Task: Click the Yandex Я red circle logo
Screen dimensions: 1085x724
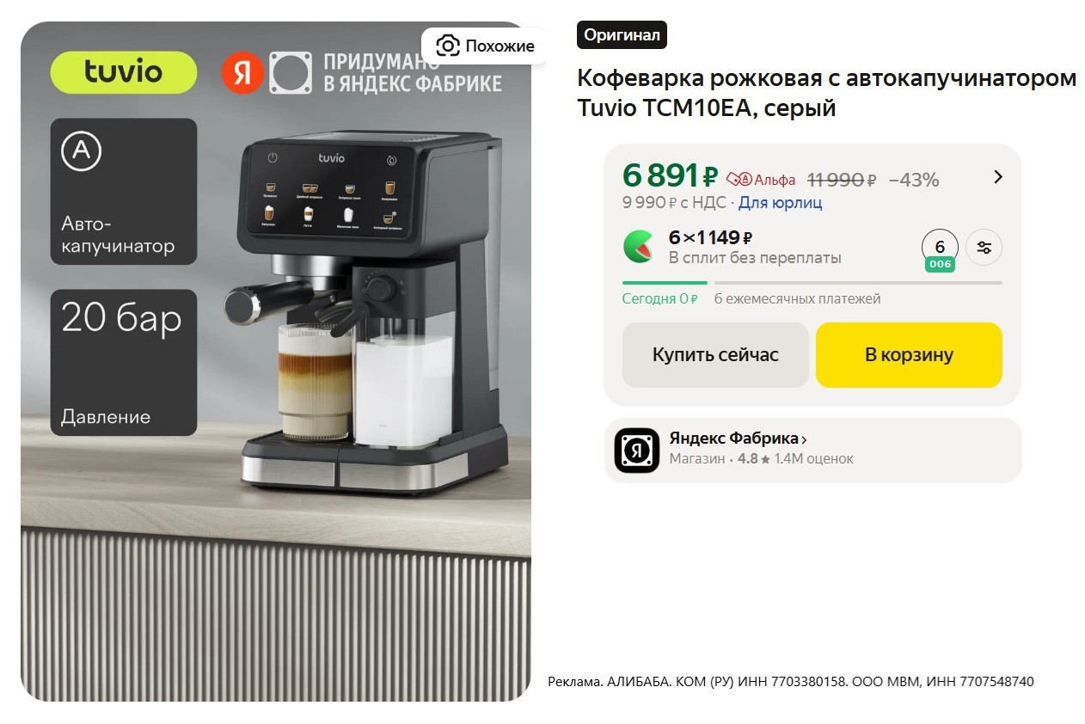Action: coord(242,73)
